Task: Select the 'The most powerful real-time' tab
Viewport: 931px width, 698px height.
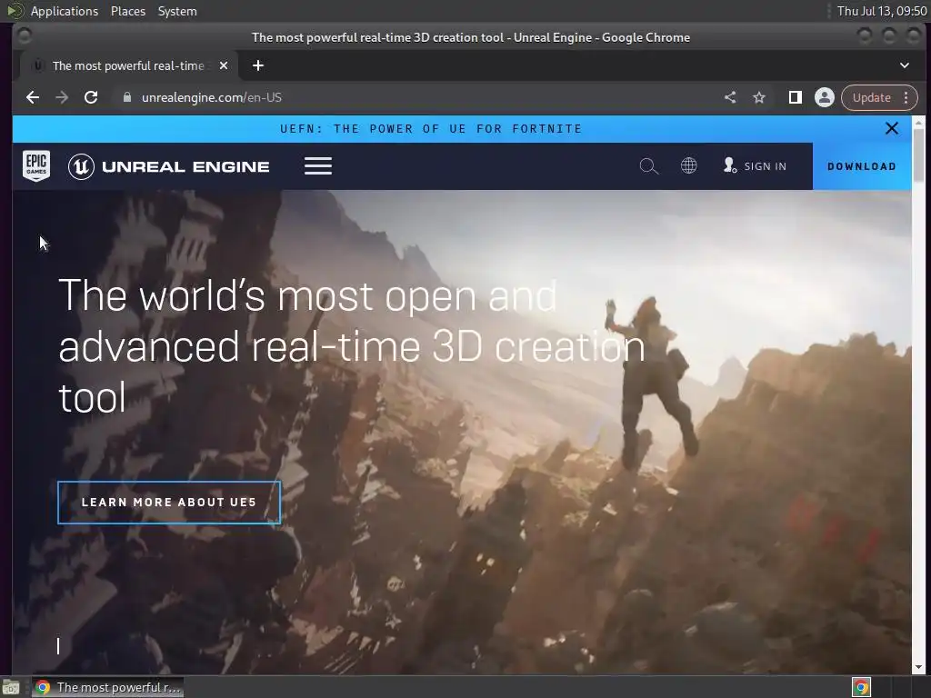Action: point(128,65)
